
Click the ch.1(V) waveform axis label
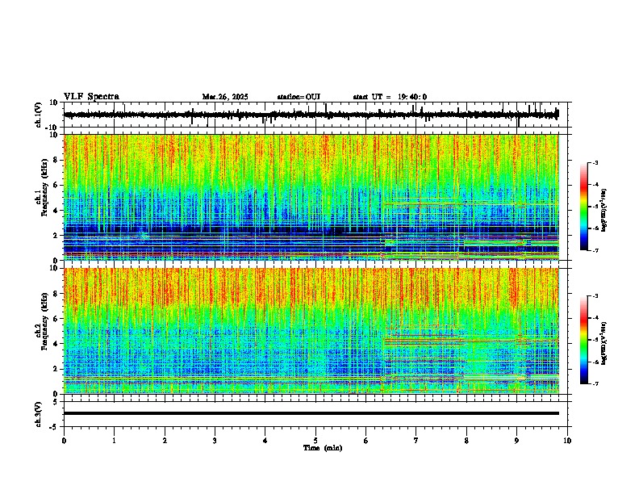[39, 115]
